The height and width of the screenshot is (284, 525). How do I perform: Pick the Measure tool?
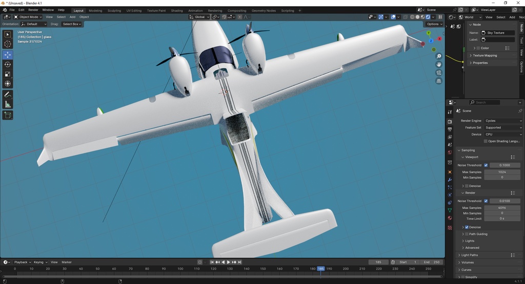coord(8,105)
